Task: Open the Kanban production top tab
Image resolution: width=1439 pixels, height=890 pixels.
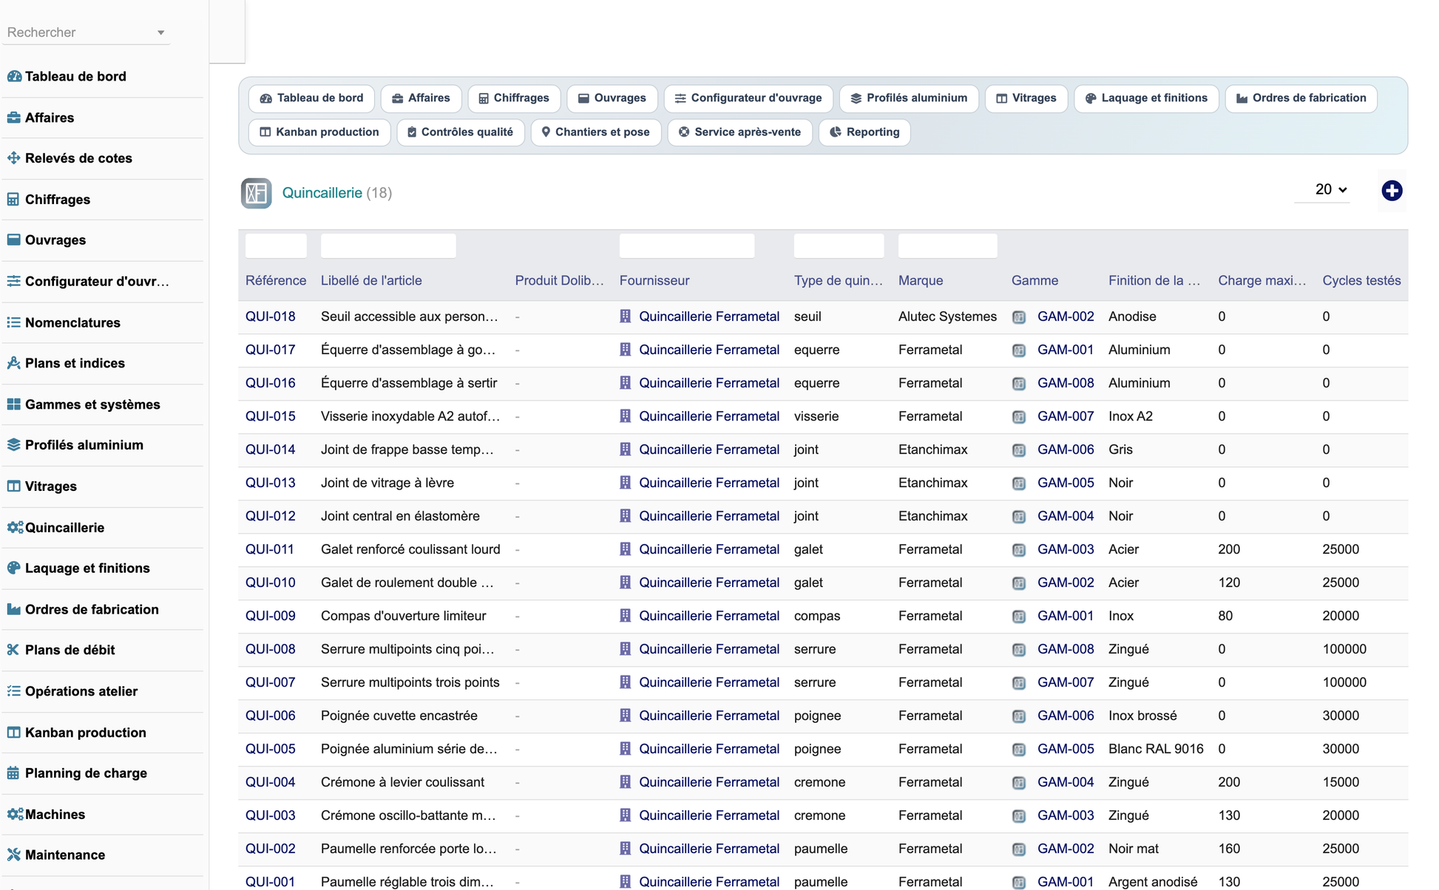Action: click(319, 132)
